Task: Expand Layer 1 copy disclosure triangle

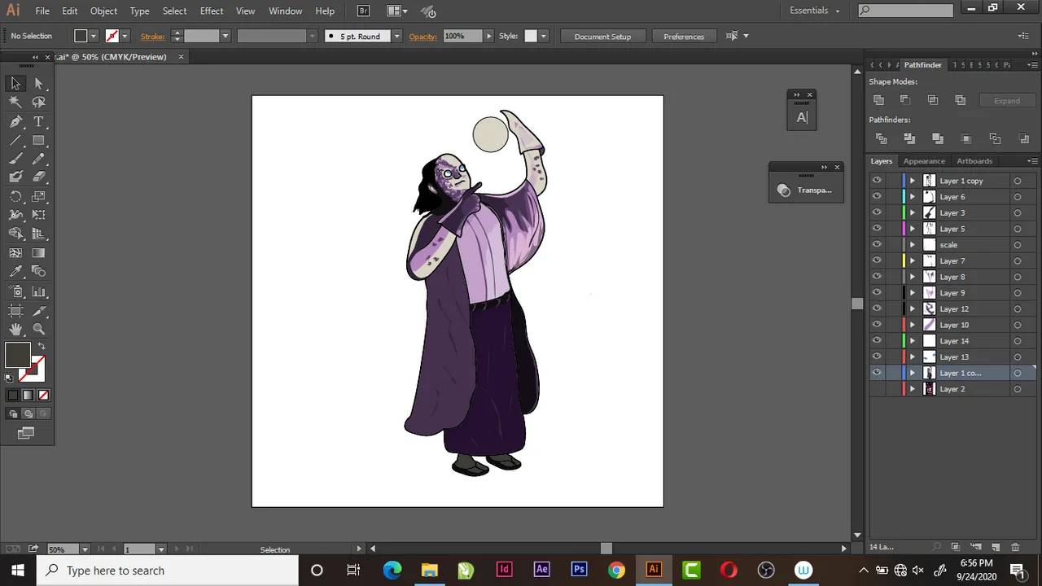Action: point(912,181)
